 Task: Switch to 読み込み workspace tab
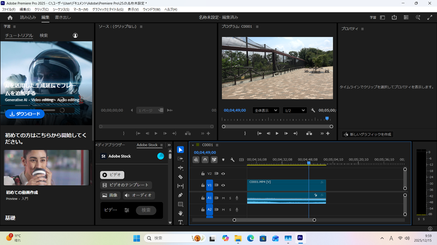28,17
